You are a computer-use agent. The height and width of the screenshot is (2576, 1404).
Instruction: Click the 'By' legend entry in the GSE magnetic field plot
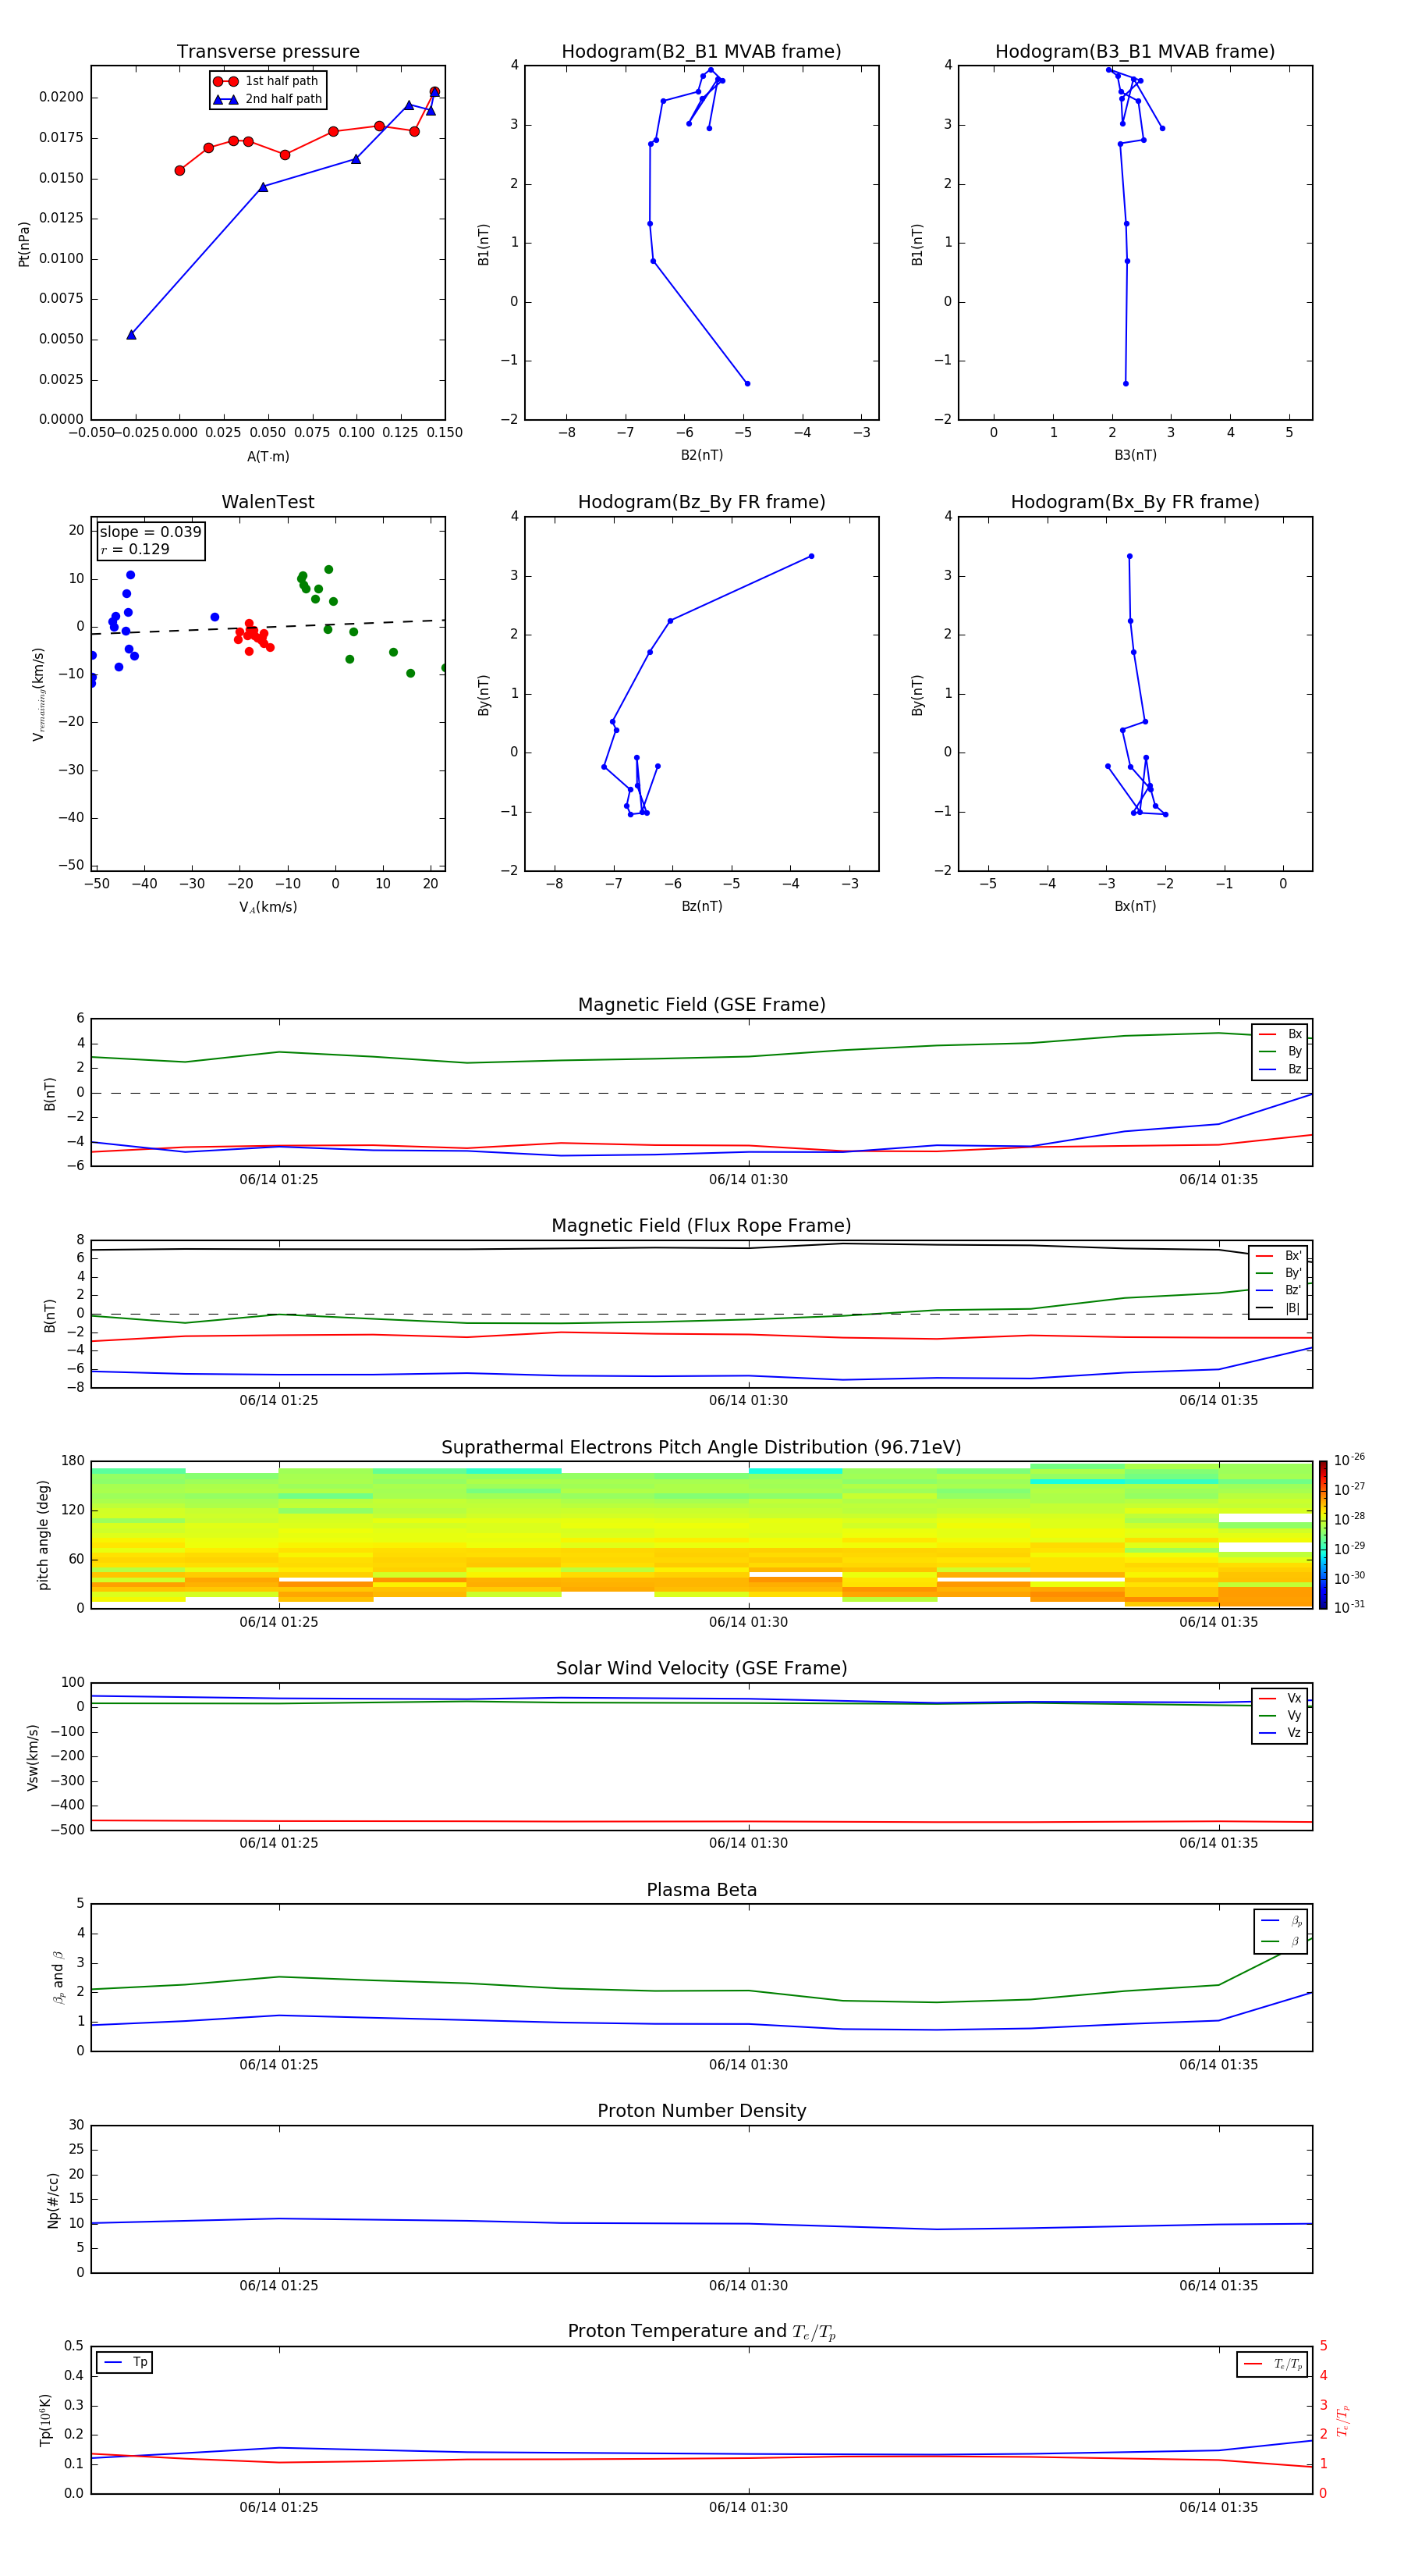coord(1281,1051)
